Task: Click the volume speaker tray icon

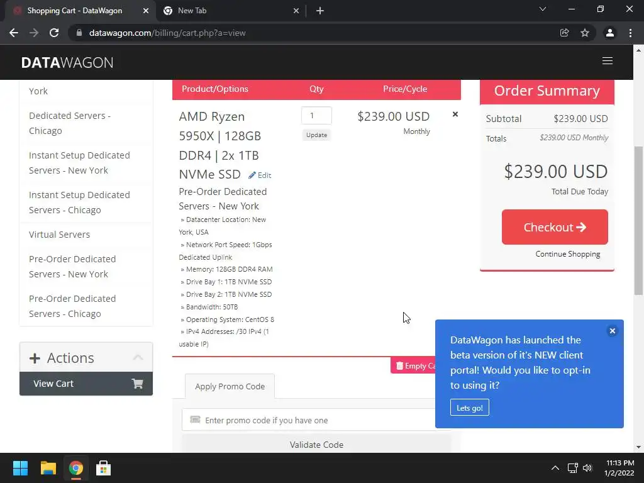Action: [587, 468]
